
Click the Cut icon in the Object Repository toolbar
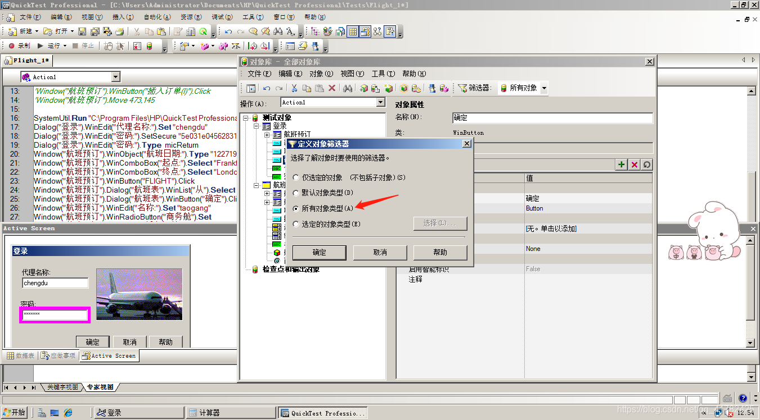(294, 88)
